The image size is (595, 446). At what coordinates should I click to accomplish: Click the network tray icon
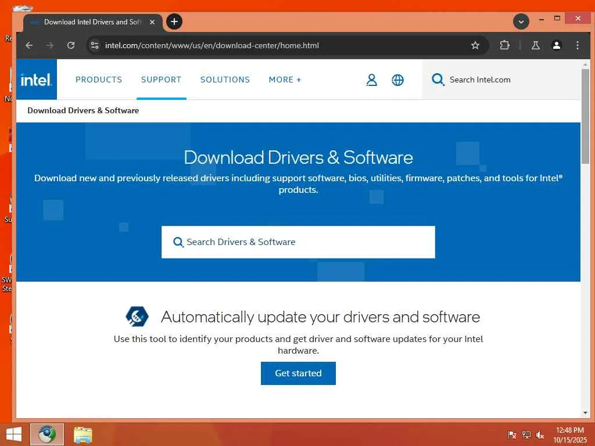pos(526,434)
